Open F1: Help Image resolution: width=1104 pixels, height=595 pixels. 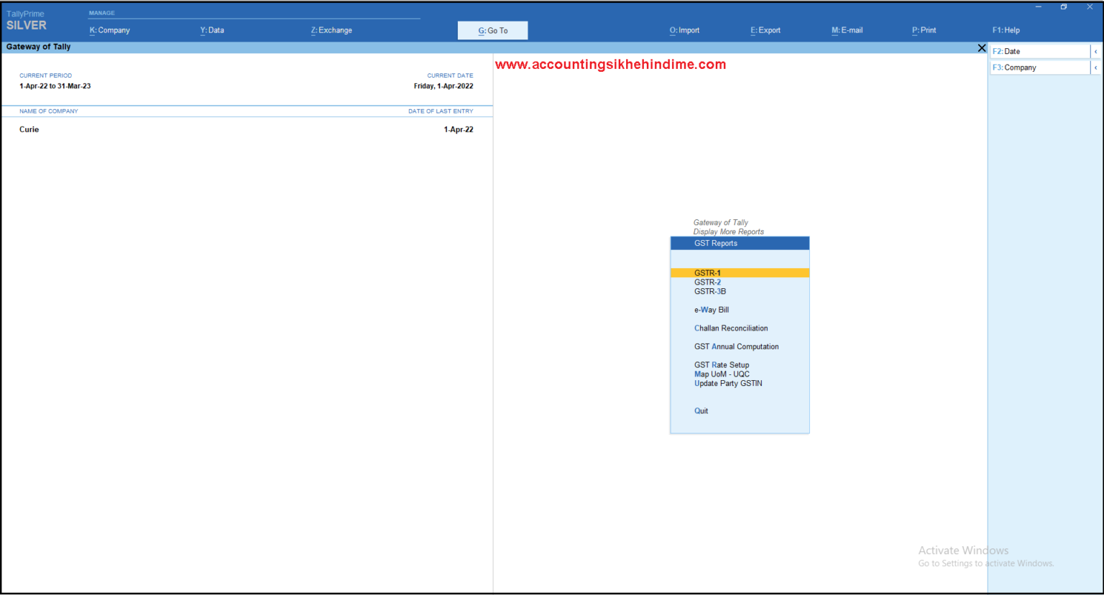tap(1006, 30)
